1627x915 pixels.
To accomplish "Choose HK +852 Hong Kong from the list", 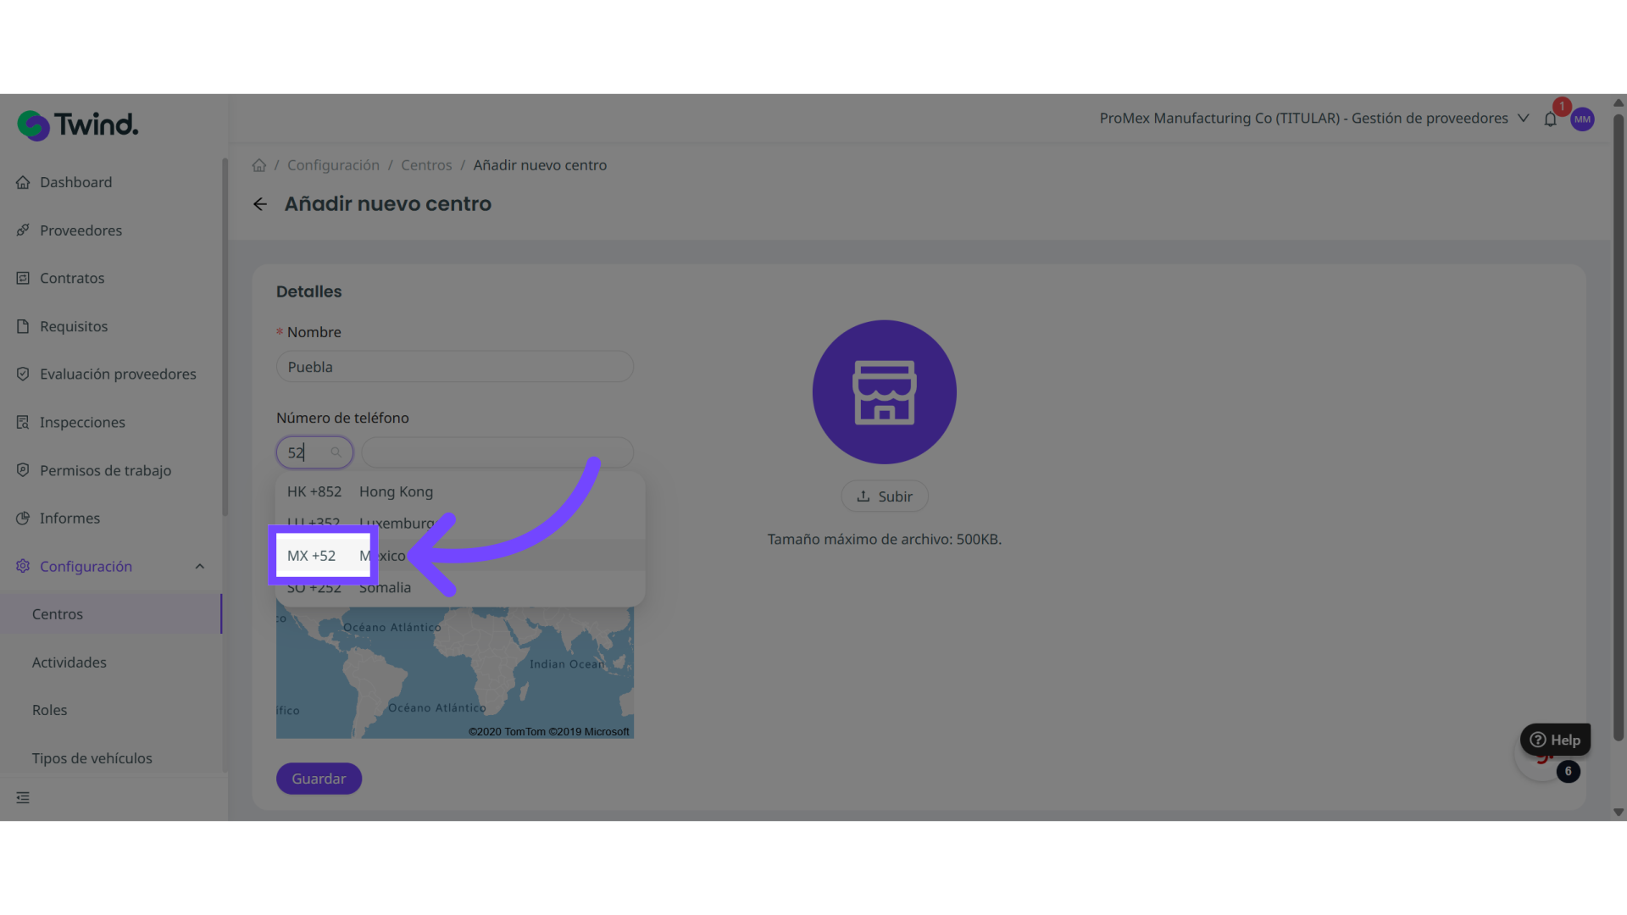I will tap(360, 491).
